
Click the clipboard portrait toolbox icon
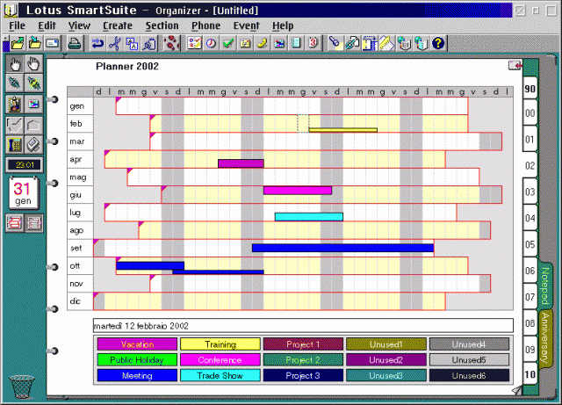tap(15, 105)
